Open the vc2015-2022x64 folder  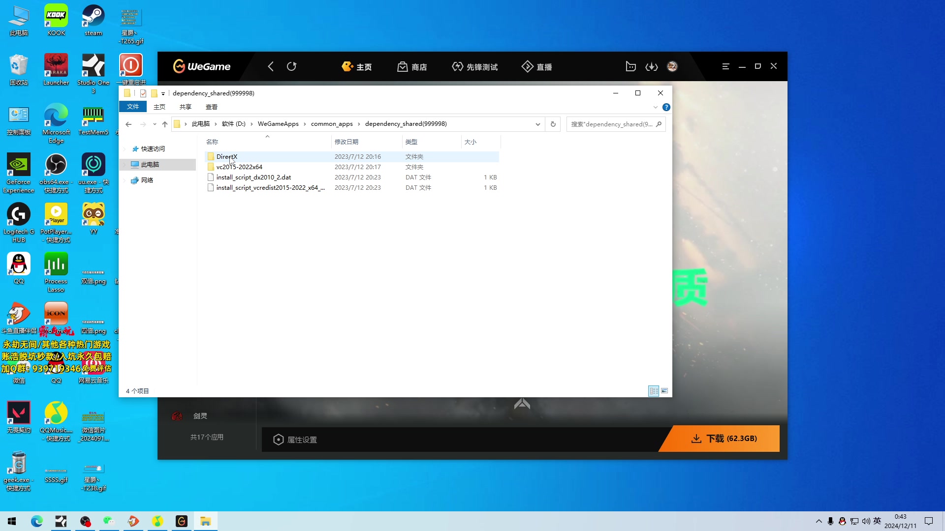coord(240,167)
